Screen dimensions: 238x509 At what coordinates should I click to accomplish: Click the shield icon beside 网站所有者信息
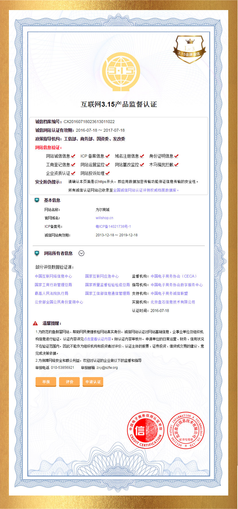point(37,253)
